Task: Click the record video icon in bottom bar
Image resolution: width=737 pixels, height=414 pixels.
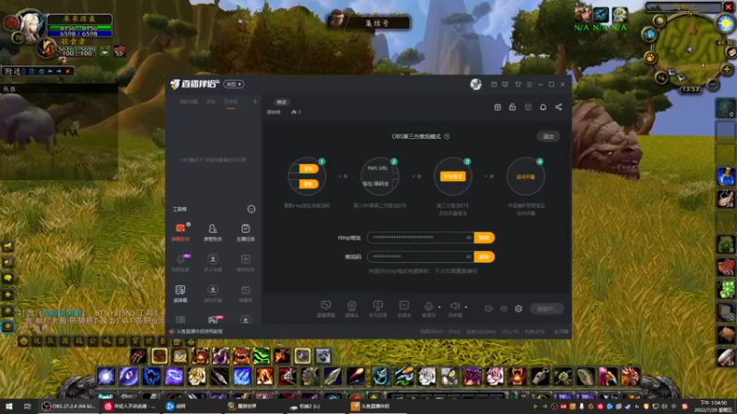Action: coord(489,308)
